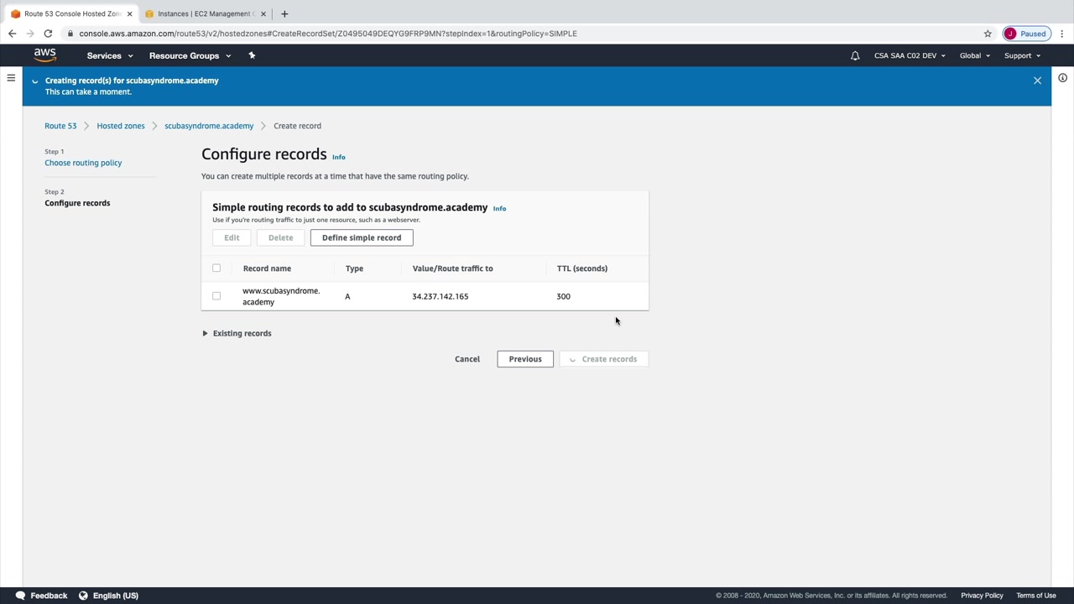The height and width of the screenshot is (604, 1074).
Task: Open scubasyndrome.academy breadcrumb link
Action: [209, 126]
